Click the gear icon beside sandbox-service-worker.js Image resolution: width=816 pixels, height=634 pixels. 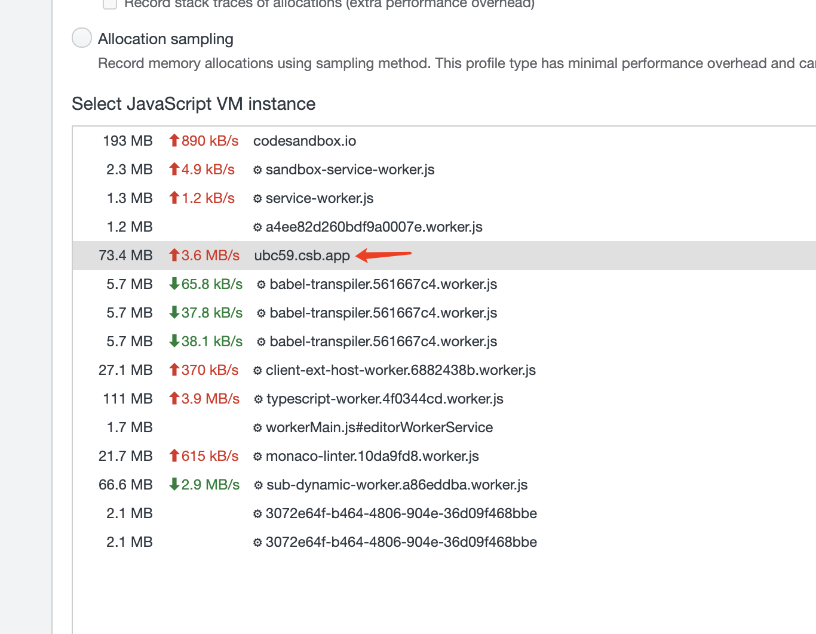click(257, 170)
